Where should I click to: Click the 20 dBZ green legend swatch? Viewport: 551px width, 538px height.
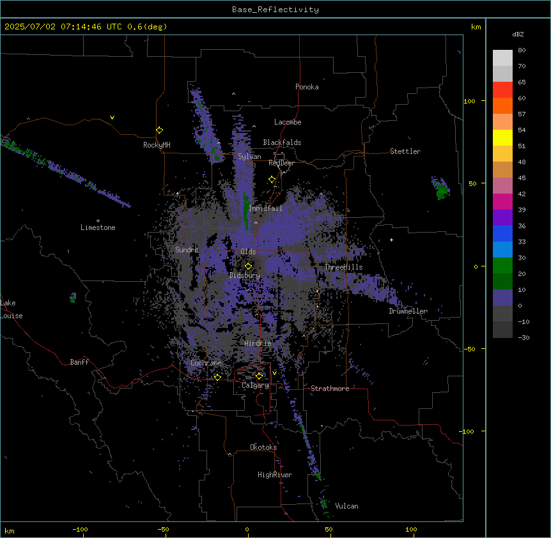(502, 266)
